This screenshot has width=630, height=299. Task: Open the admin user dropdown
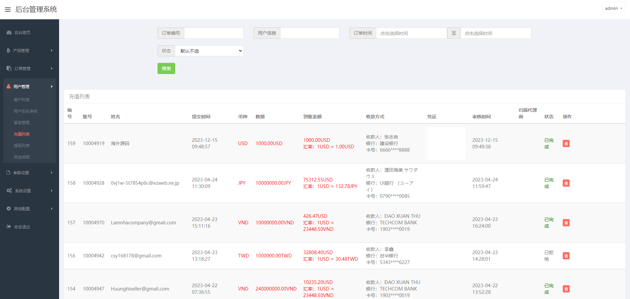point(613,8)
